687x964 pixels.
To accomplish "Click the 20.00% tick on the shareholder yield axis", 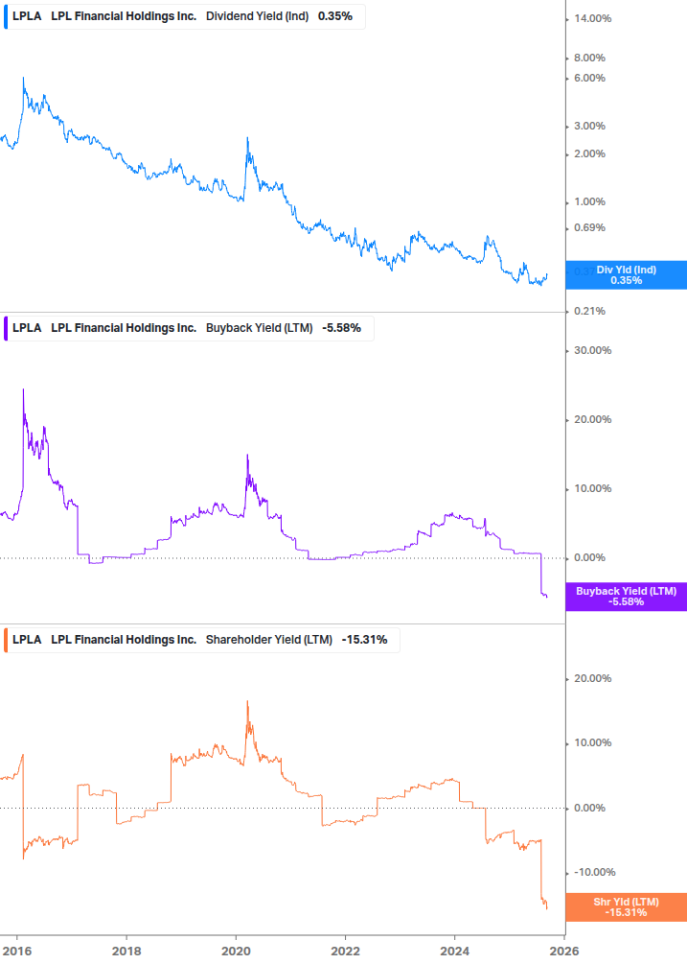I will tap(592, 679).
